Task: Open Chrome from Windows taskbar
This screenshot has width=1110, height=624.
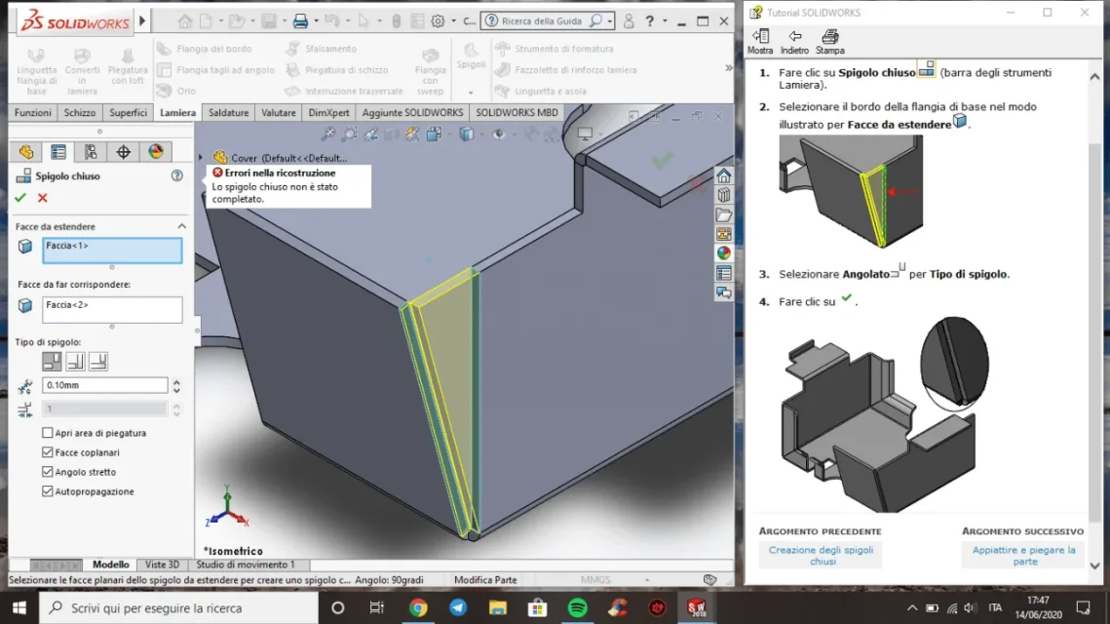Action: tap(418, 607)
